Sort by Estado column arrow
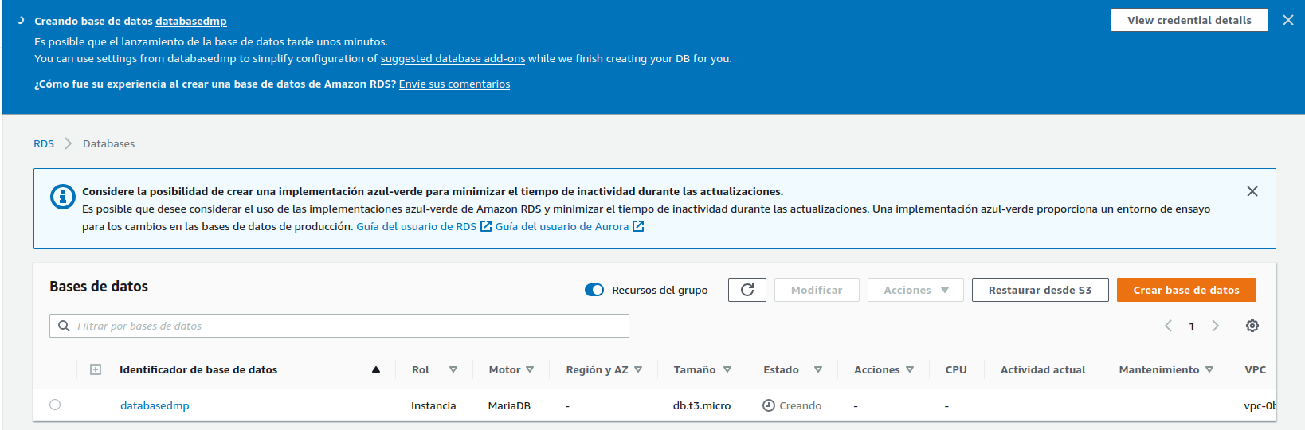1305x430 pixels. click(x=817, y=369)
